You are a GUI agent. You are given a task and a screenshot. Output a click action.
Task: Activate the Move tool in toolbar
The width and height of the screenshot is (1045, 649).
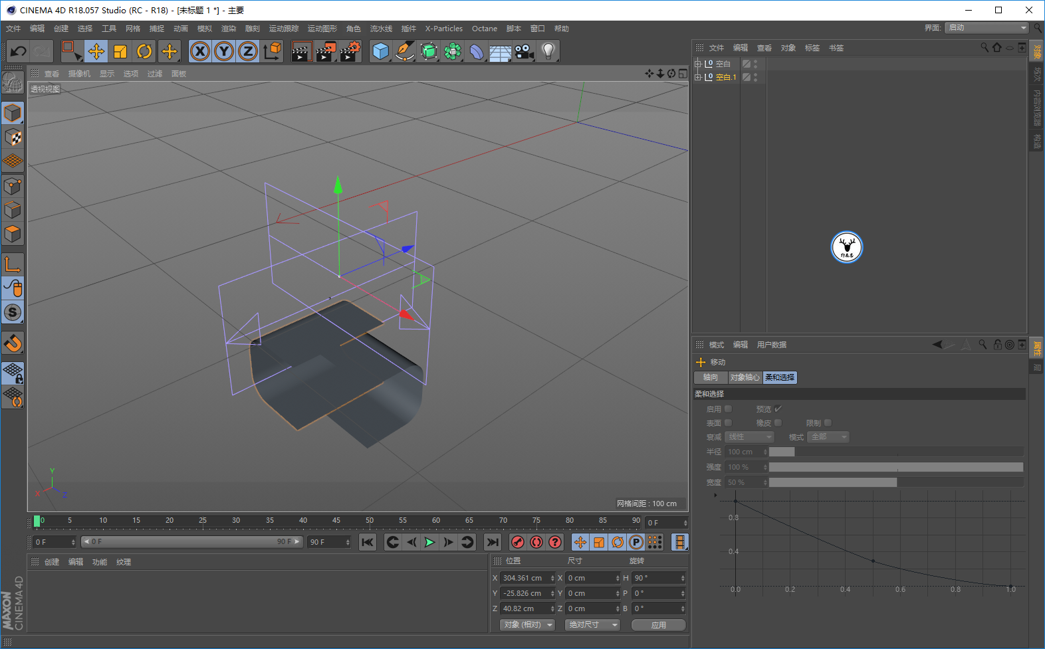96,51
